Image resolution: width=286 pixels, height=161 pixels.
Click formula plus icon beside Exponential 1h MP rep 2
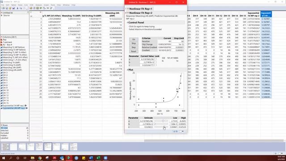pyautogui.click(x=26, y=106)
